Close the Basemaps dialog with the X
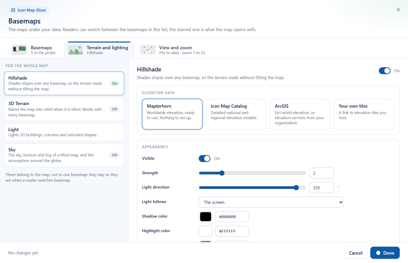The image size is (408, 263). [x=398, y=10]
